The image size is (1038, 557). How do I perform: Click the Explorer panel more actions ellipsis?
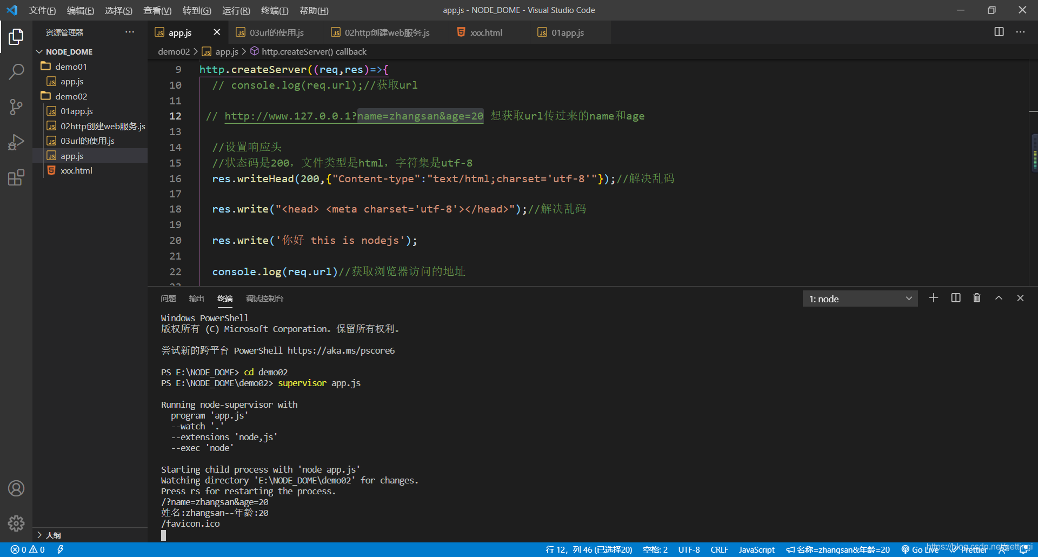click(x=130, y=32)
